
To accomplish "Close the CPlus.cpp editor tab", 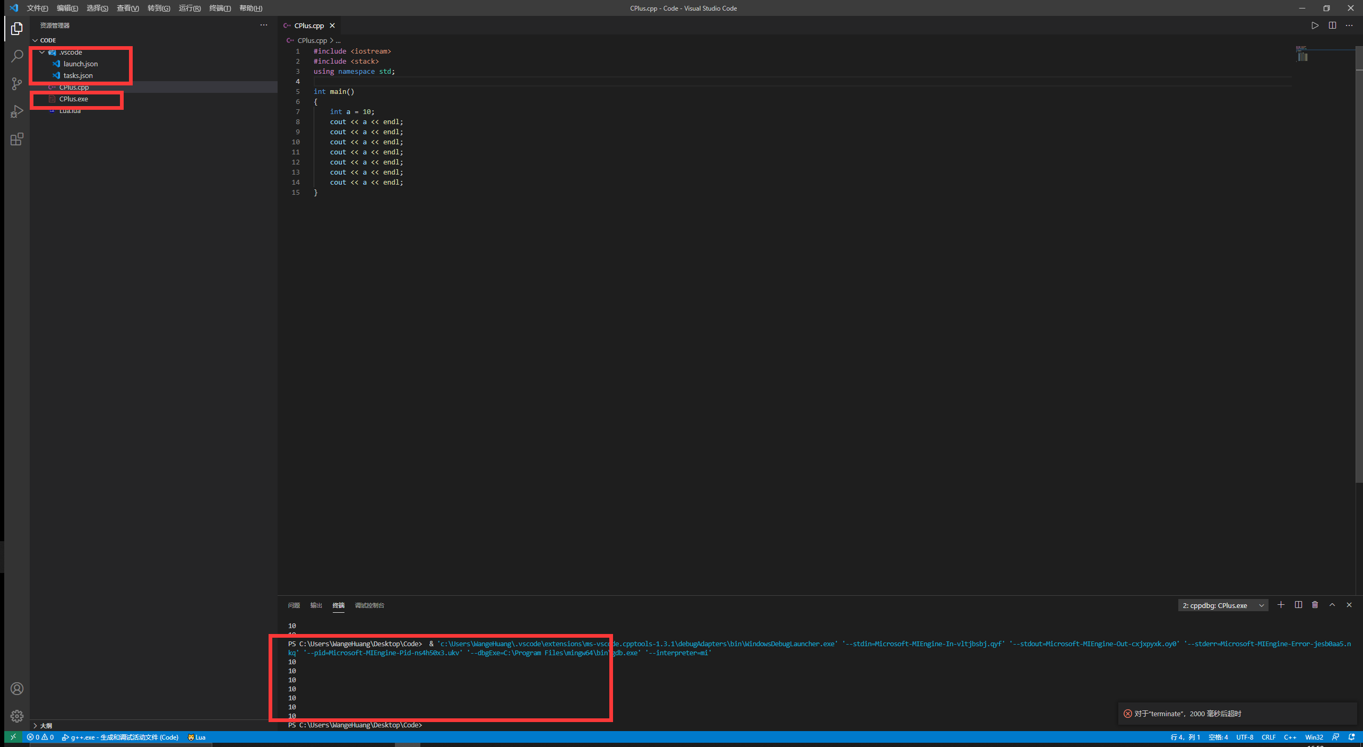I will click(332, 25).
